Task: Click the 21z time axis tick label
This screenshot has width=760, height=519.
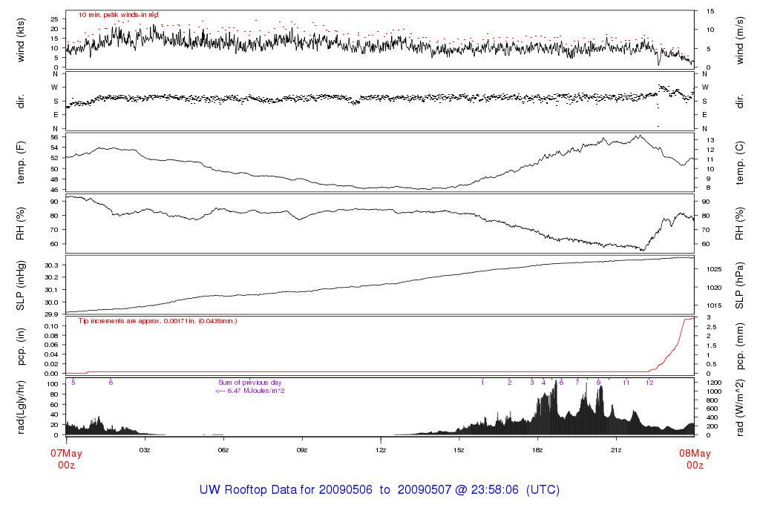Action: point(616,449)
